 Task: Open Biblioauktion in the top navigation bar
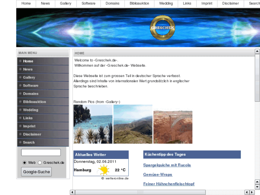pyautogui.click(x=139, y=4)
